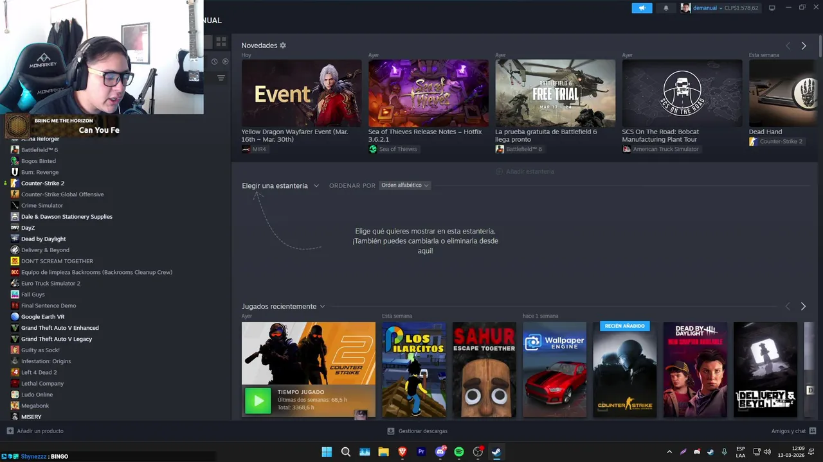Select Megabonk in library list
This screenshot has width=823, height=462.
click(x=35, y=406)
